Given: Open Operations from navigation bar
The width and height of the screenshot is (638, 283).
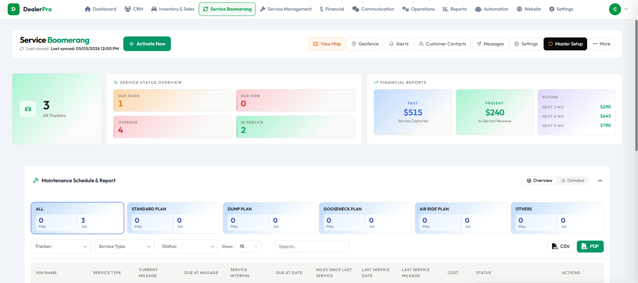Looking at the screenshot, I should coord(418,9).
